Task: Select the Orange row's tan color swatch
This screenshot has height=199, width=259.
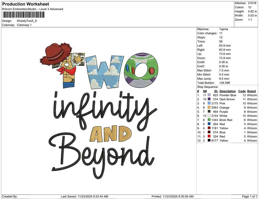Action: tap(209, 108)
